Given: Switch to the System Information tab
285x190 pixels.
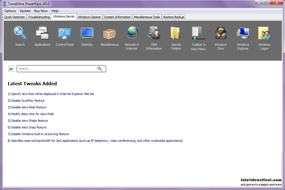Looking at the screenshot, I should [x=117, y=17].
